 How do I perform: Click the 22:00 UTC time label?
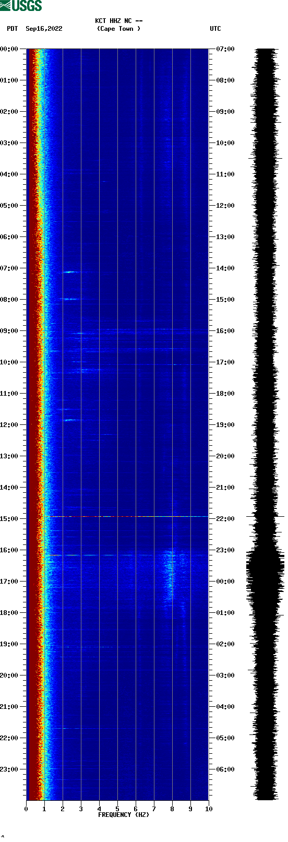225,519
